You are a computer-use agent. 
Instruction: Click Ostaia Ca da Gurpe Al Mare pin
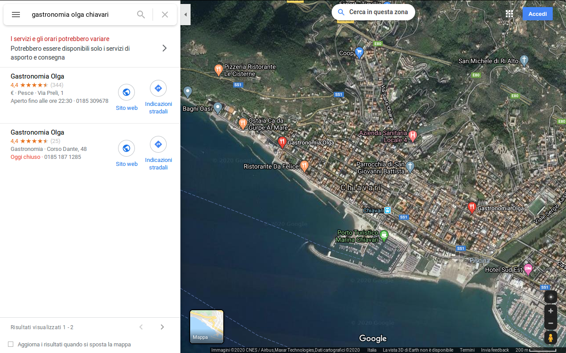click(242, 124)
